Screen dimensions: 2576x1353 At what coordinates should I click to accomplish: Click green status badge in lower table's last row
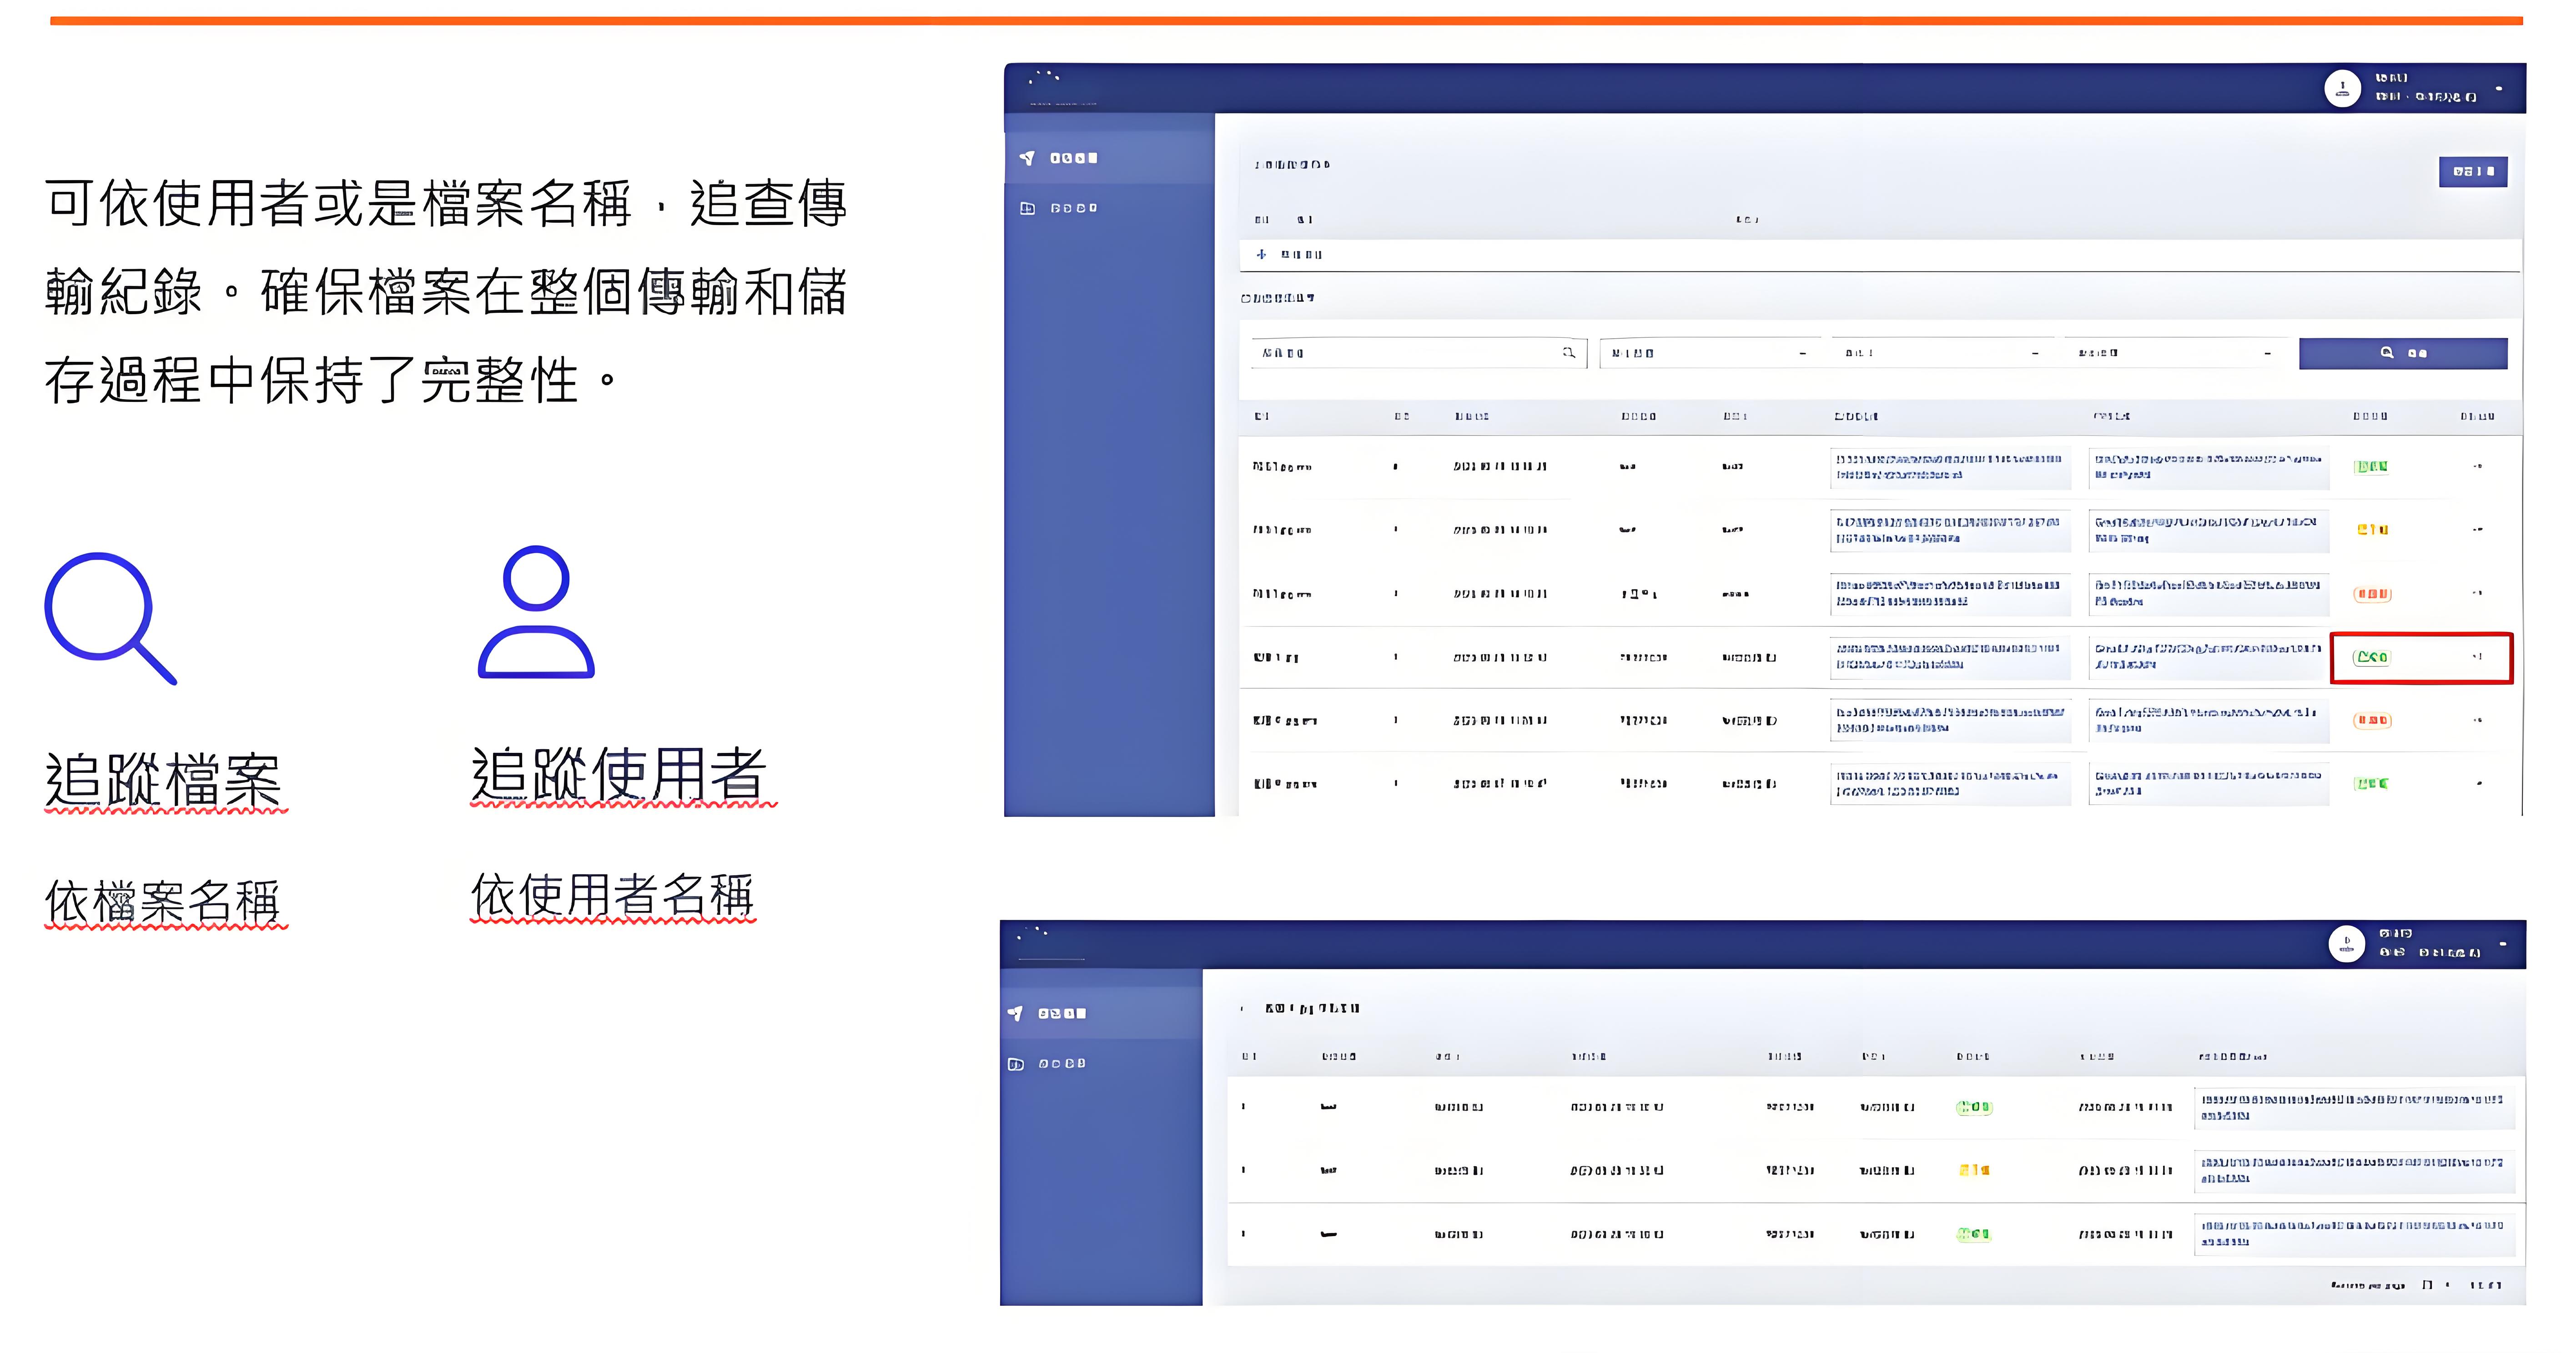click(x=1974, y=1234)
